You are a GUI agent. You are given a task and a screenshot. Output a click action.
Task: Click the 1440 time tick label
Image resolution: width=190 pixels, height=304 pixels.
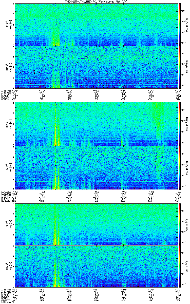69,300
